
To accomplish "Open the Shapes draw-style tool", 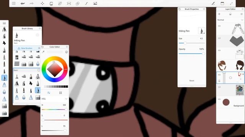I will pos(77,3).
